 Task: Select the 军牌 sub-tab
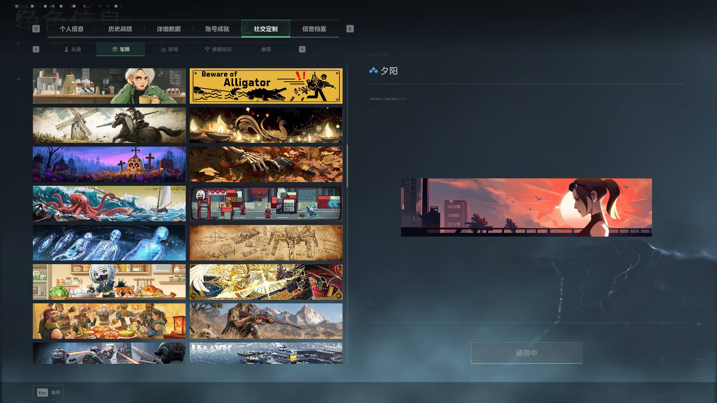pyautogui.click(x=120, y=49)
